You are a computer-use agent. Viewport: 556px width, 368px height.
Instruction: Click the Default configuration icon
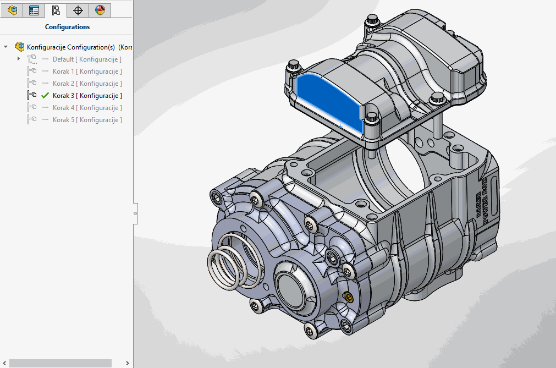31,59
